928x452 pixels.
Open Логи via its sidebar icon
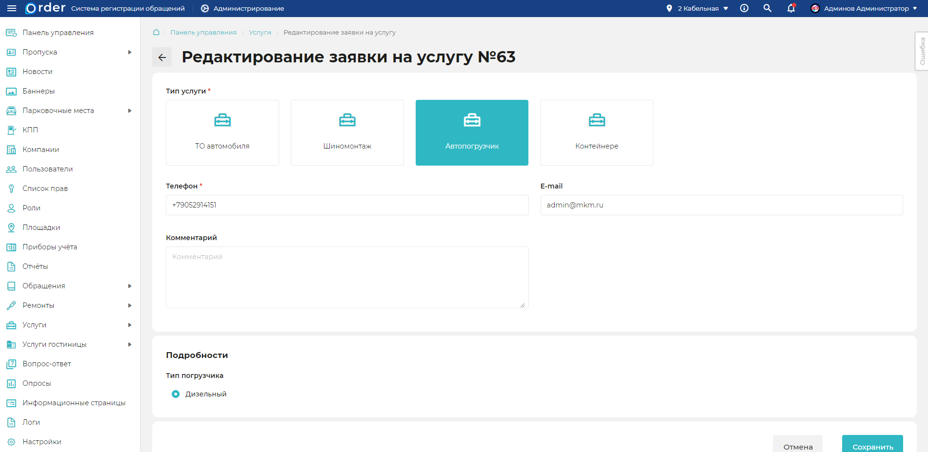click(11, 422)
